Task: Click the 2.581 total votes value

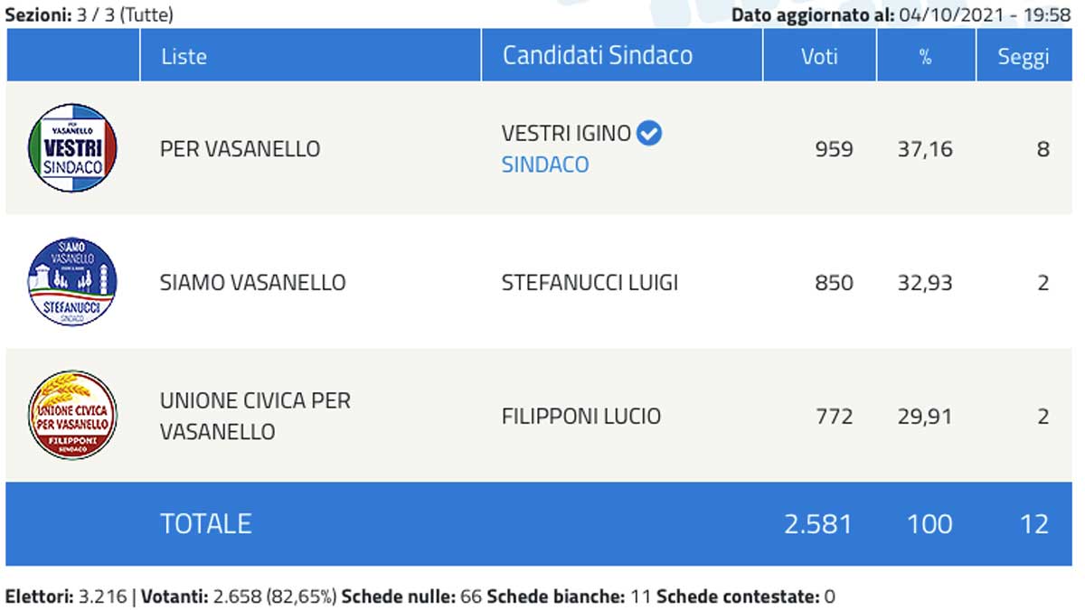Action: [818, 523]
